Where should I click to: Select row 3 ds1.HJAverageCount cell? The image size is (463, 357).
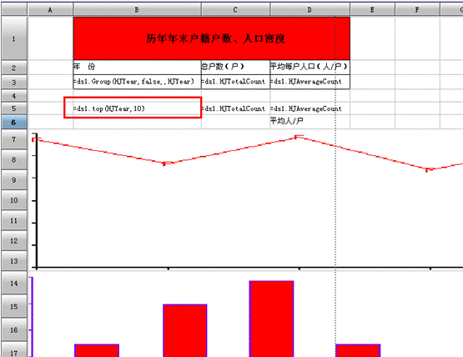310,82
